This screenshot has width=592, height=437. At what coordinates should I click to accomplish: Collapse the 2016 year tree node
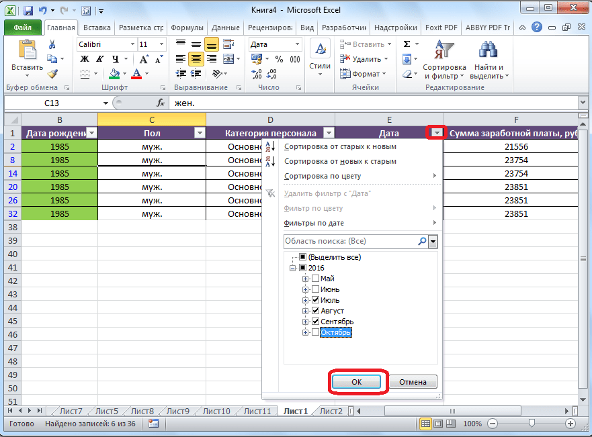point(294,268)
